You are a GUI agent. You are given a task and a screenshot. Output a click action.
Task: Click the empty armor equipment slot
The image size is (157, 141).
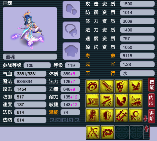tap(71, 51)
